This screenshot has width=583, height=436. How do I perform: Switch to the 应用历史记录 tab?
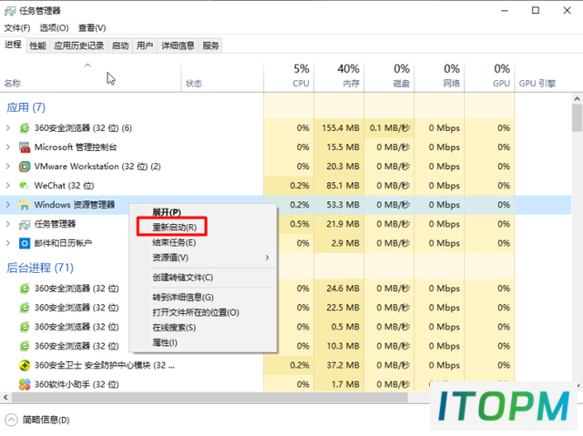[x=79, y=46]
